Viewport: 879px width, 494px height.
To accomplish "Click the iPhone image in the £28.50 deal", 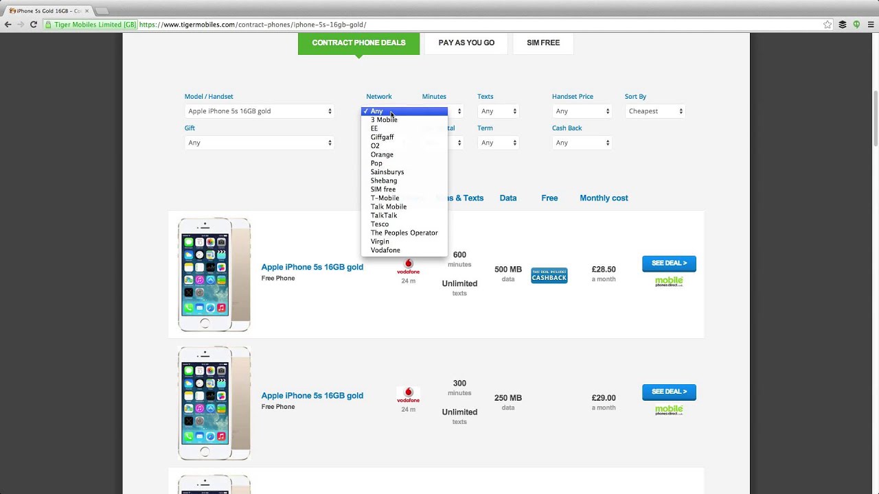I will 214,274.
